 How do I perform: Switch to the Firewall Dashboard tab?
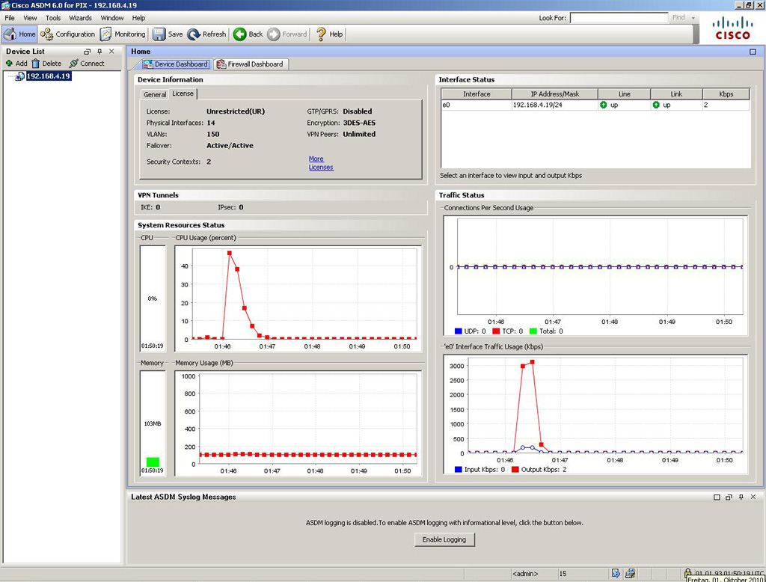251,64
